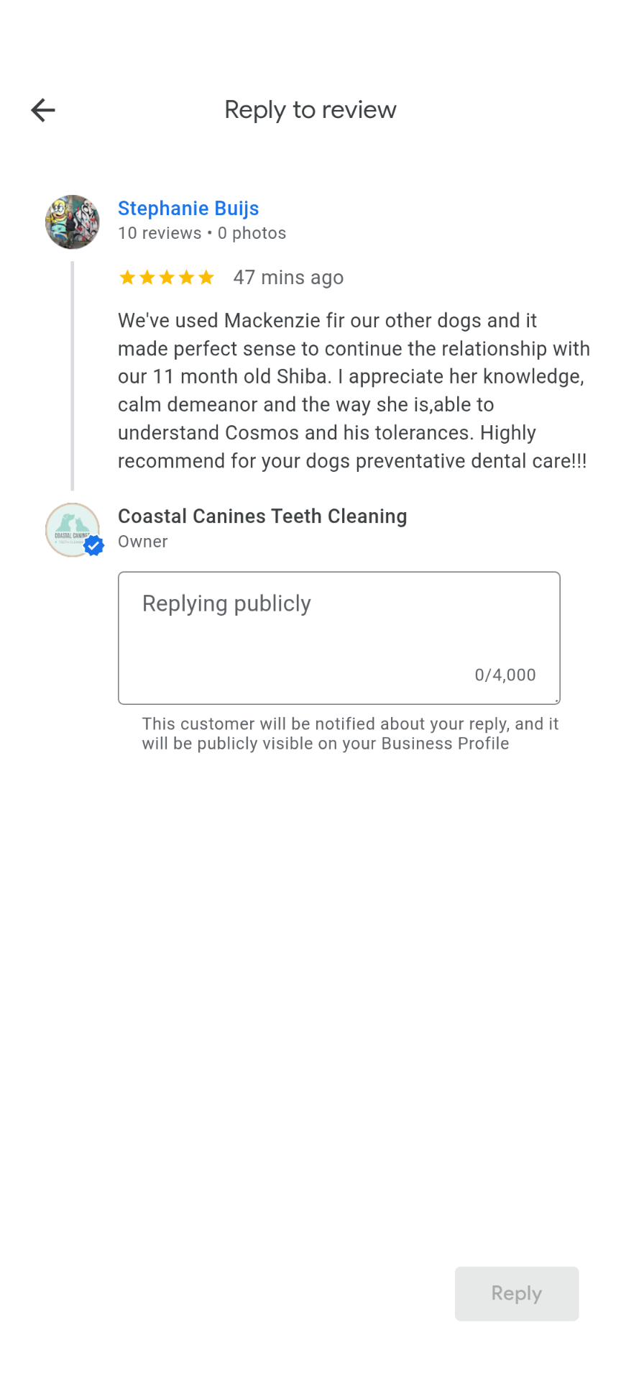This screenshot has width=621, height=1381.
Task: Click the "Reply to review" page title
Action: click(x=310, y=110)
